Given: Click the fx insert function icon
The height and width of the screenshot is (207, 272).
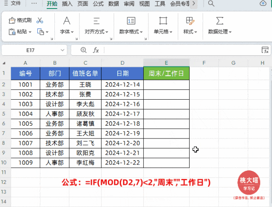Looking at the screenshot, I should pos(96,50).
